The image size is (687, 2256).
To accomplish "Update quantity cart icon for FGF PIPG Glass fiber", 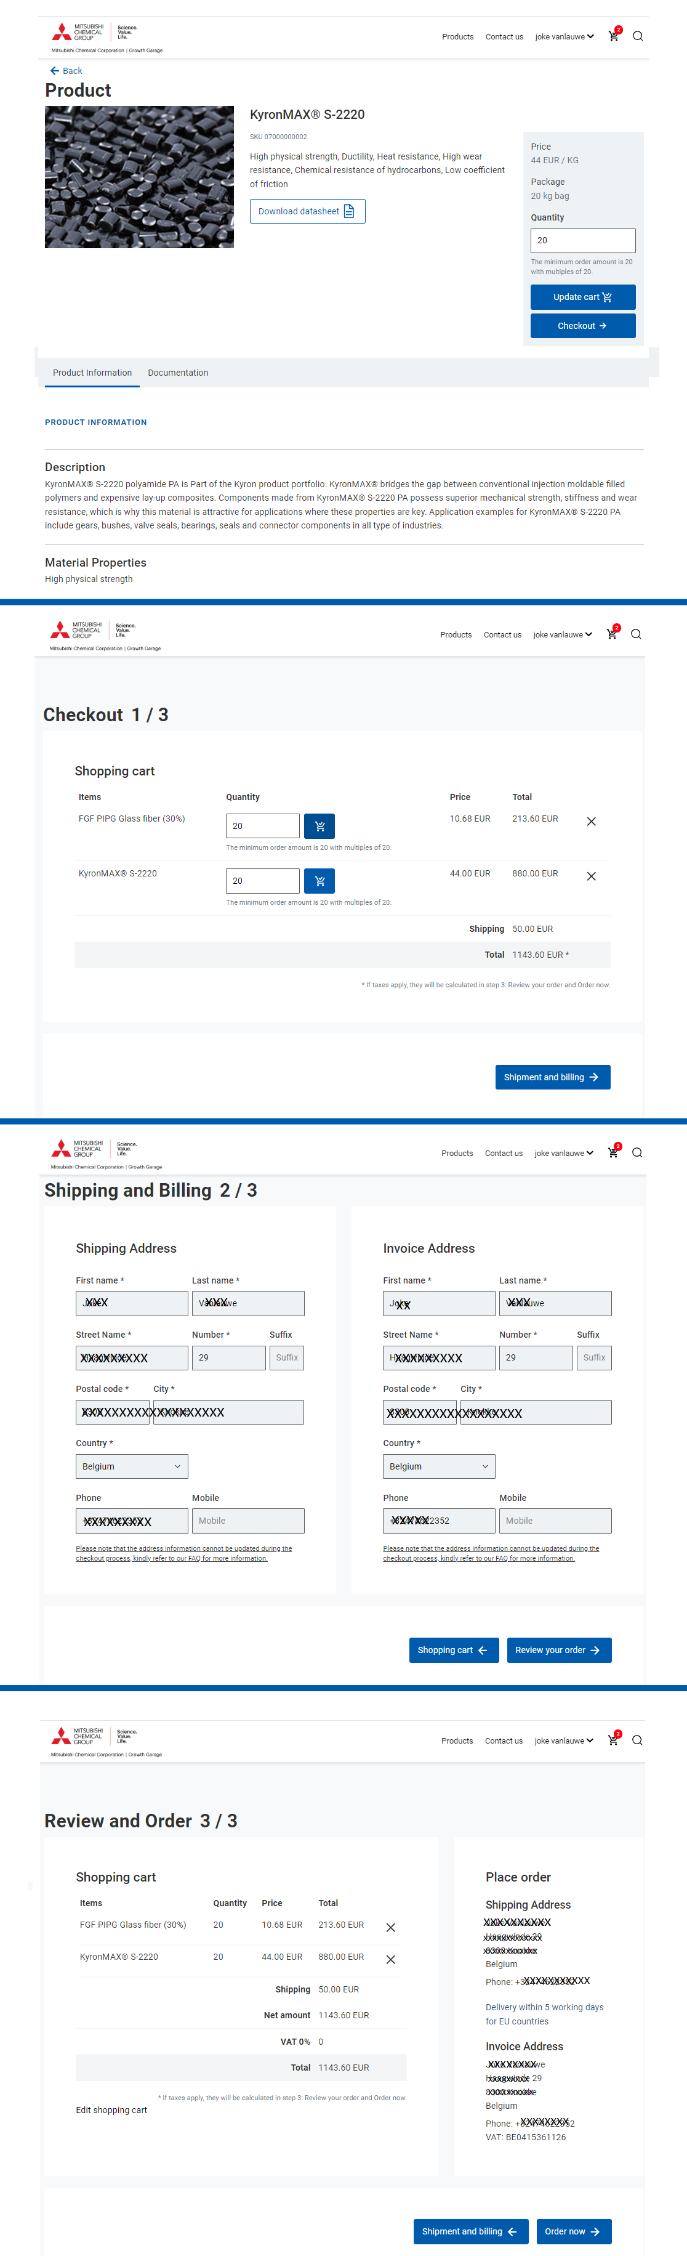I will click(319, 826).
